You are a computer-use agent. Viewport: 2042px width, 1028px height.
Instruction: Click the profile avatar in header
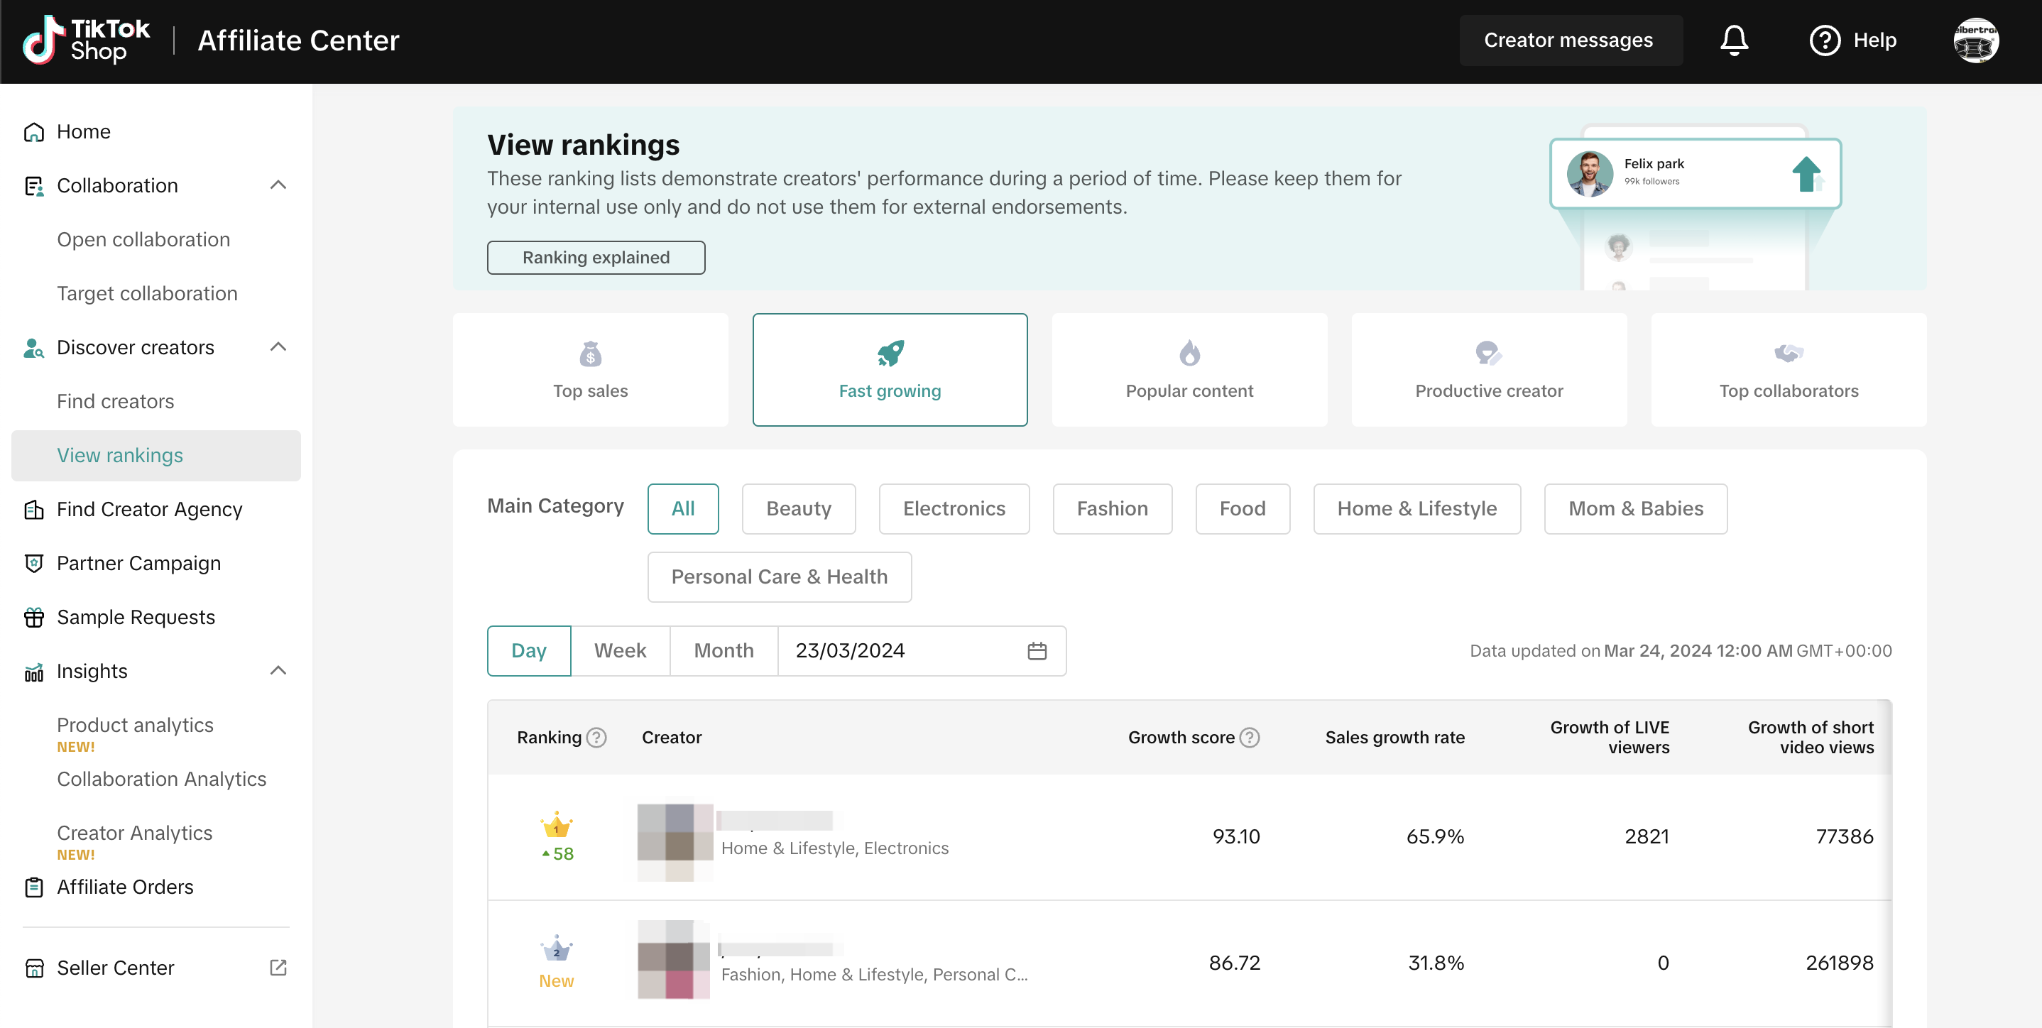click(1975, 40)
